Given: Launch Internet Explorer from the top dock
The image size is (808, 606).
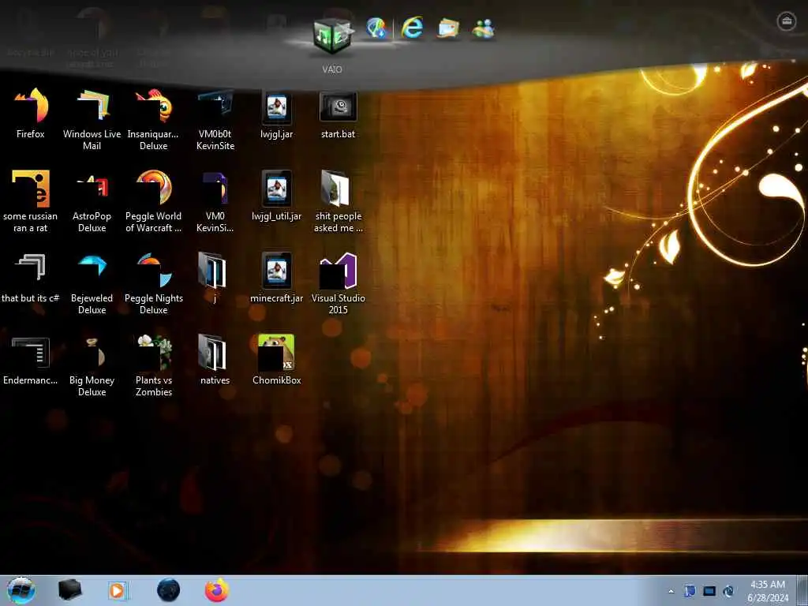Looking at the screenshot, I should tap(412, 28).
